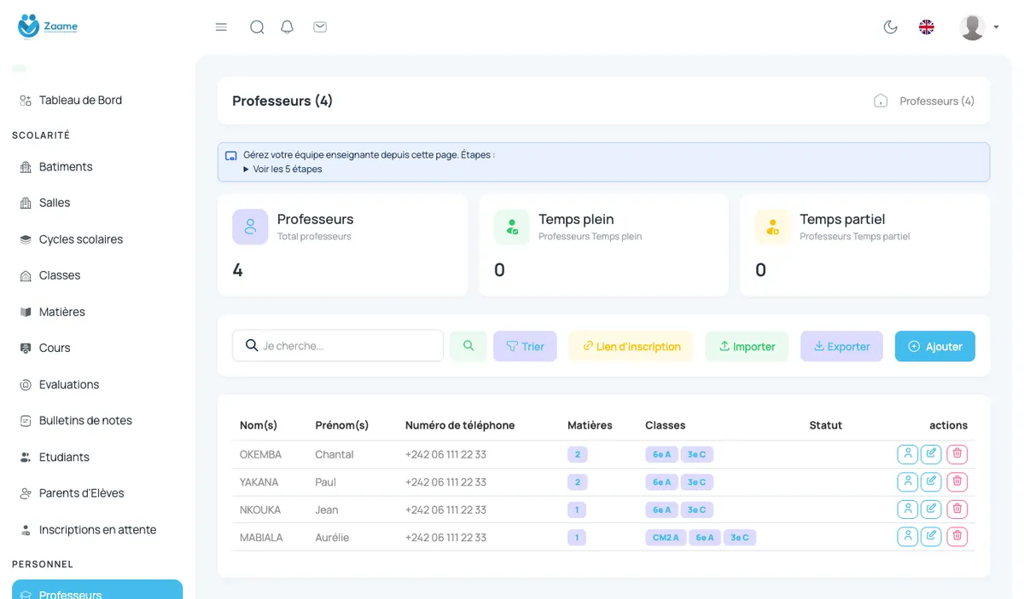
Task: Click the Zaame logo
Action: pos(48,26)
